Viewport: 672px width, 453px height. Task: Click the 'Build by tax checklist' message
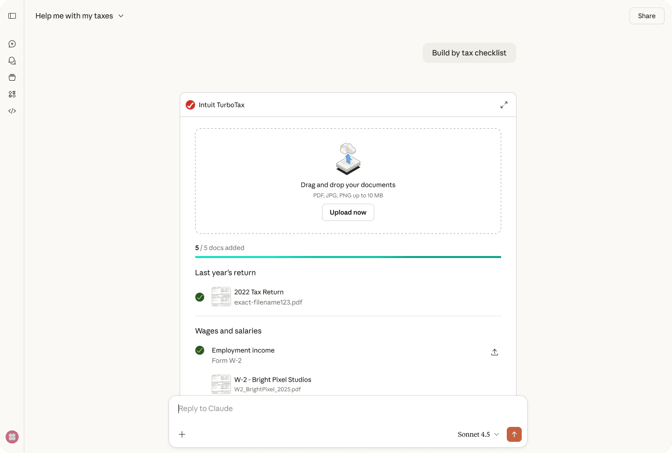469,53
